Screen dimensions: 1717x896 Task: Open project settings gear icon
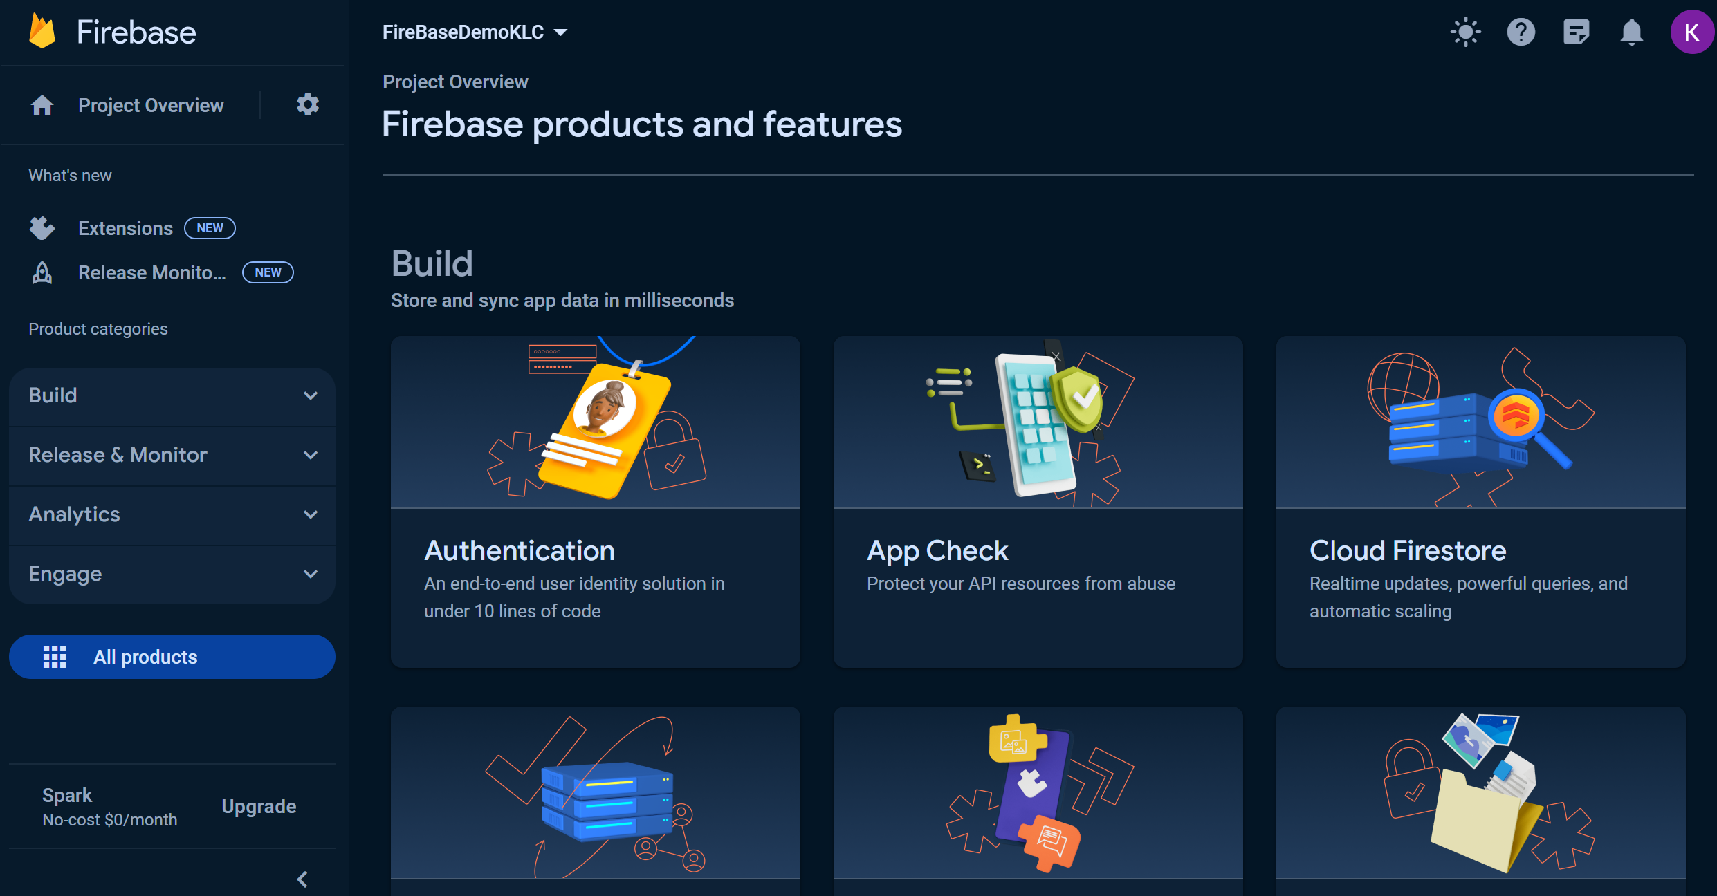pyautogui.click(x=307, y=105)
